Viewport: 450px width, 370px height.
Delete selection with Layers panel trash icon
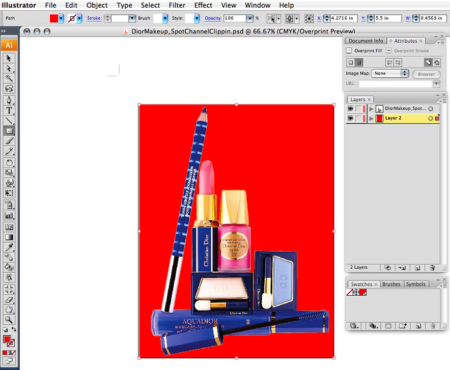click(x=432, y=268)
